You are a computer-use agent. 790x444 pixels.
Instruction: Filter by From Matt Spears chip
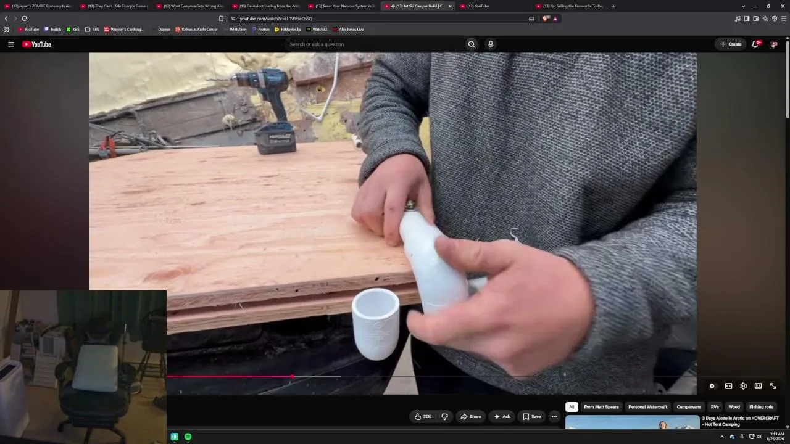click(601, 407)
